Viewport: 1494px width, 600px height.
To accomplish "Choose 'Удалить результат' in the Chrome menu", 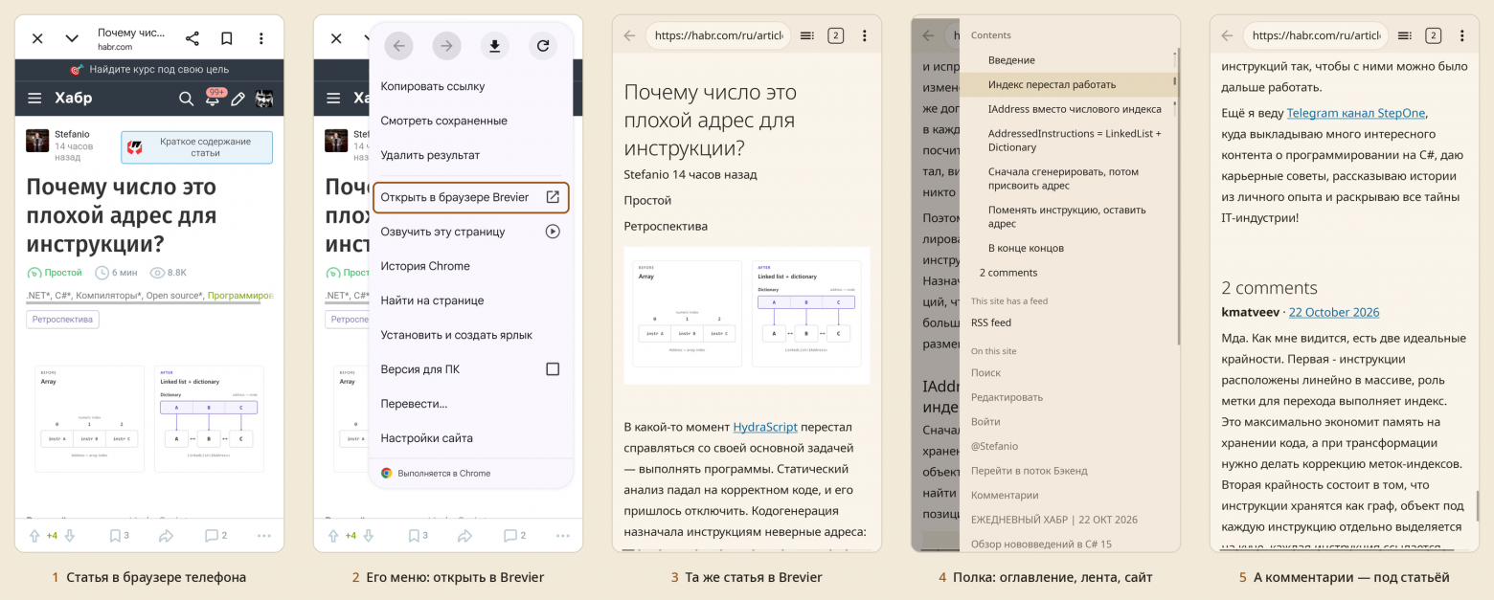I will (470, 155).
